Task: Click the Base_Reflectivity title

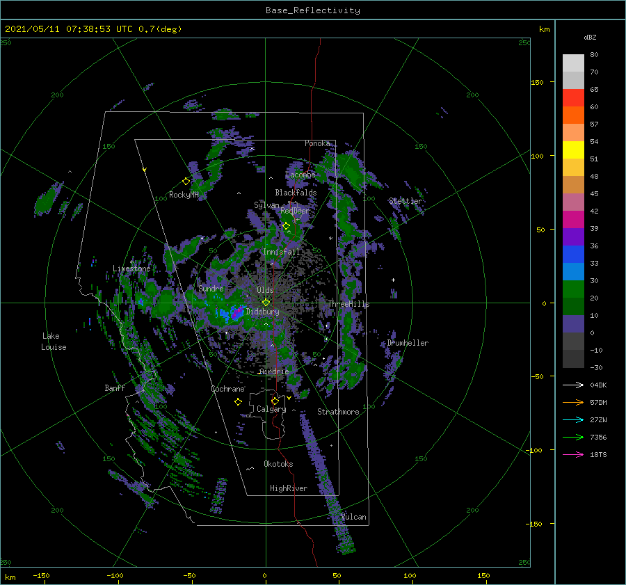Action: point(312,10)
